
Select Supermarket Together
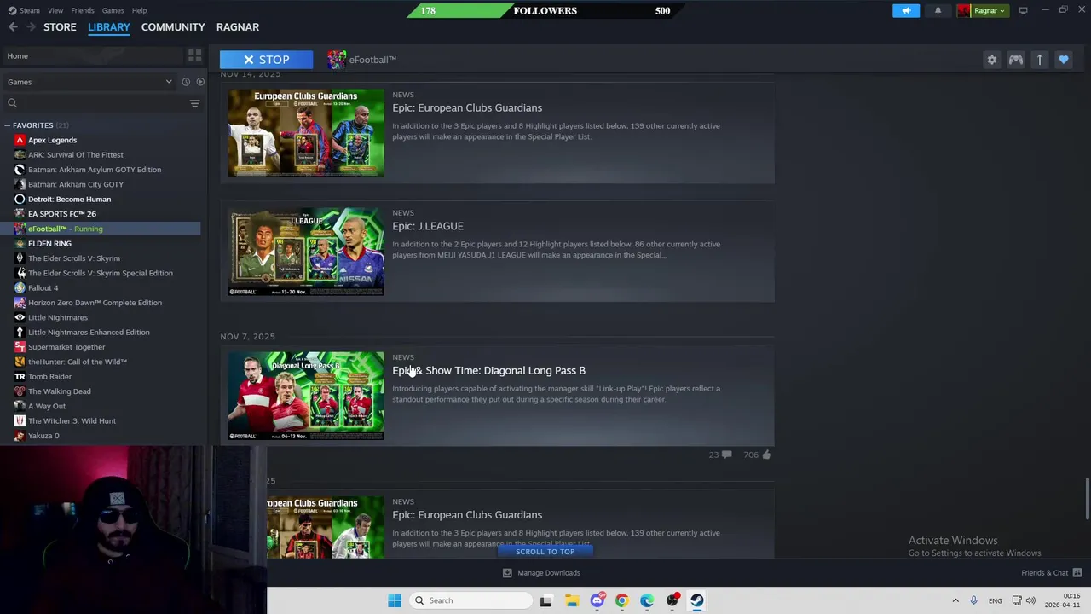(66, 347)
